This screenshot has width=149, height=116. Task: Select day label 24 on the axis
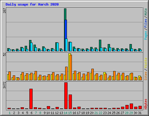[x=109, y=113]
